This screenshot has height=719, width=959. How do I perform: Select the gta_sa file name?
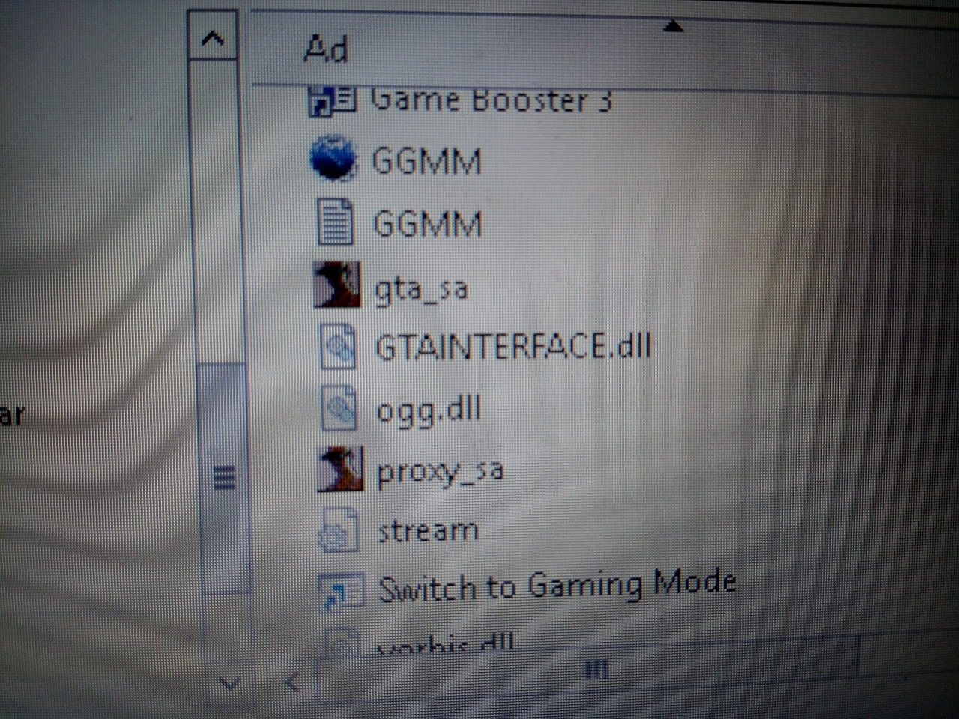pos(421,289)
